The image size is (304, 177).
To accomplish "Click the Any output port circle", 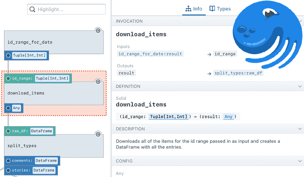I will (x=8, y=108).
